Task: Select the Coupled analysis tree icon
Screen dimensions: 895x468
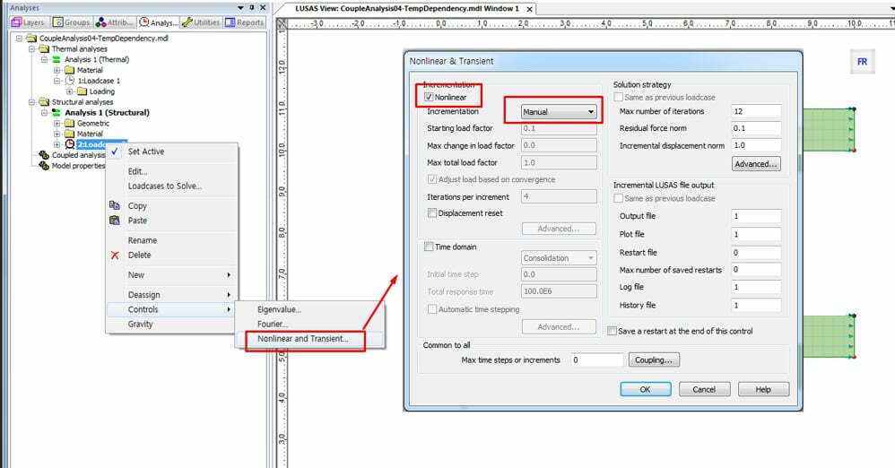Action: (44, 155)
